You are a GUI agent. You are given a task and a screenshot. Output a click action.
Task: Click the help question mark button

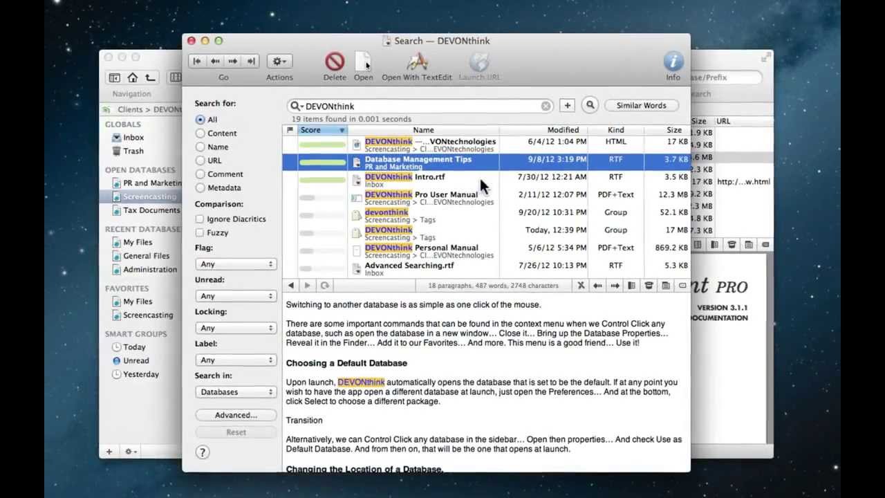(202, 452)
